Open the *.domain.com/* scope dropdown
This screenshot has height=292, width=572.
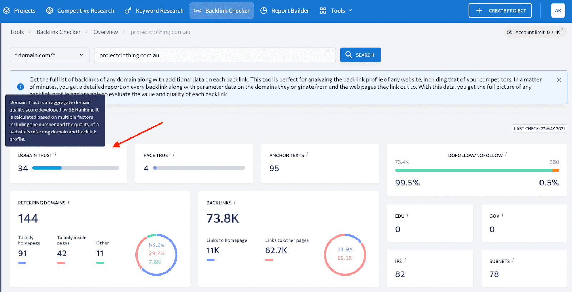click(49, 55)
